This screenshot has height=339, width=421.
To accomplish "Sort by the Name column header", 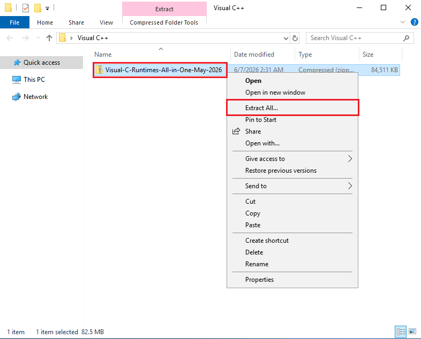I will [x=161, y=55].
